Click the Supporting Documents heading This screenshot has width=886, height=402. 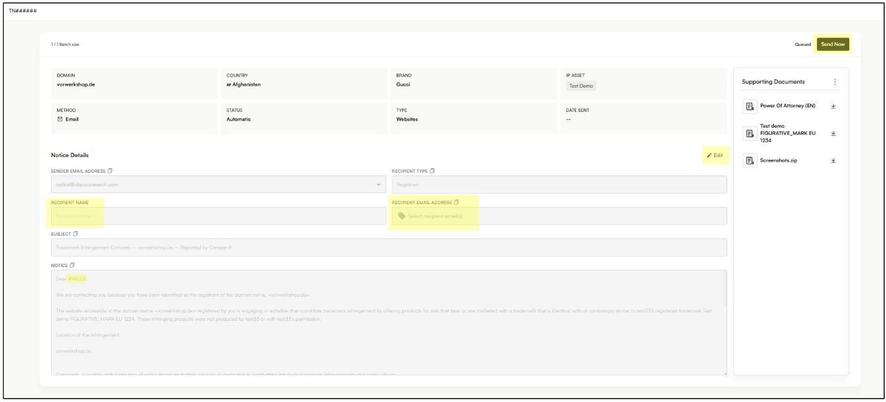click(x=773, y=82)
